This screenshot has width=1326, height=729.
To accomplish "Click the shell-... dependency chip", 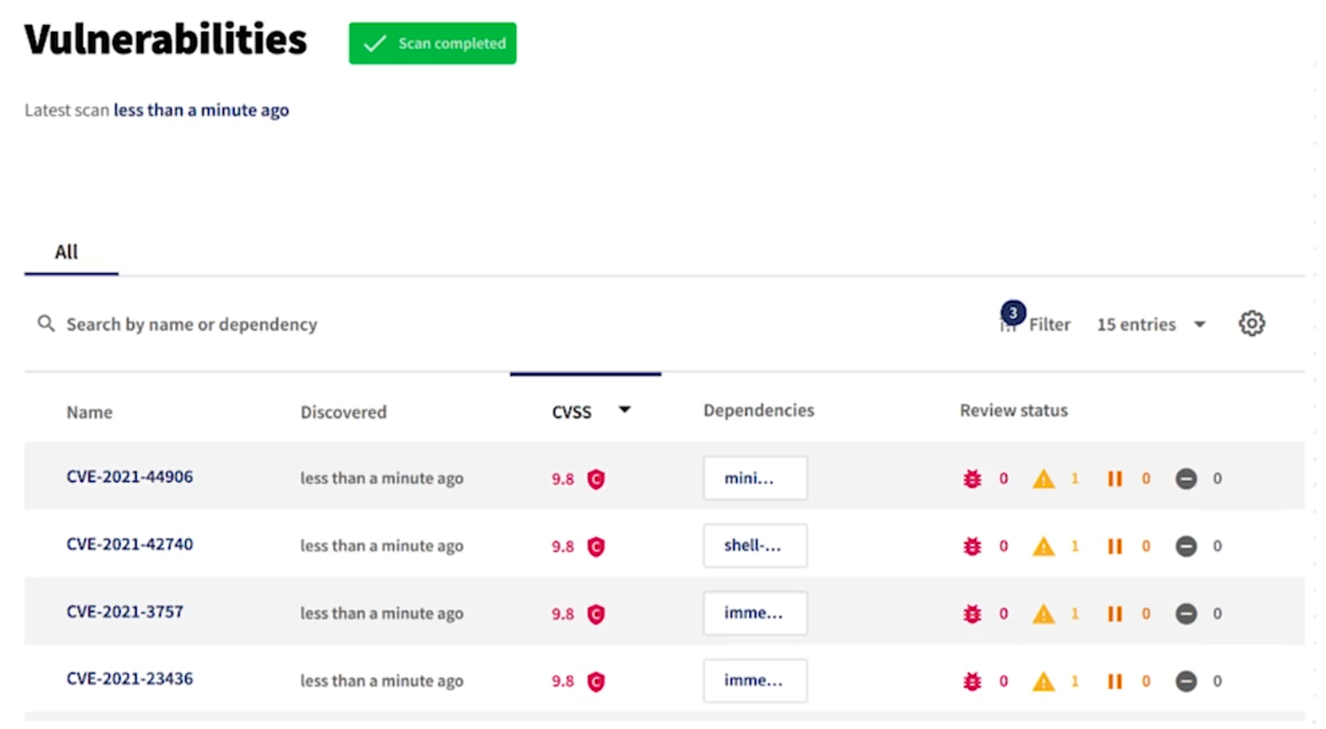I will pyautogui.click(x=755, y=546).
